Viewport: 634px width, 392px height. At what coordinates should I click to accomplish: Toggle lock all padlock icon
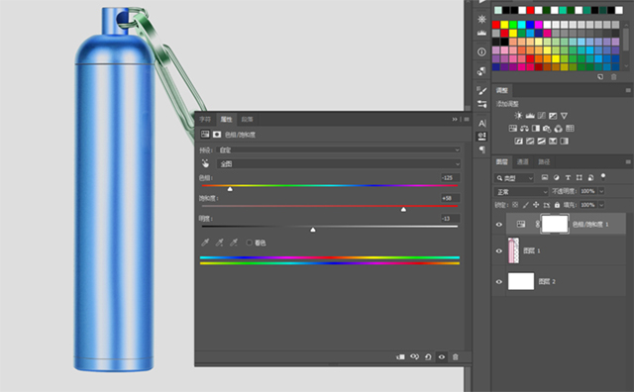point(557,205)
